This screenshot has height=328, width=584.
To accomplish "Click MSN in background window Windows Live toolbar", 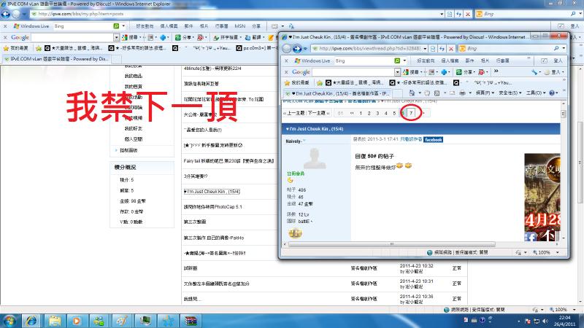I will (x=240, y=26).
